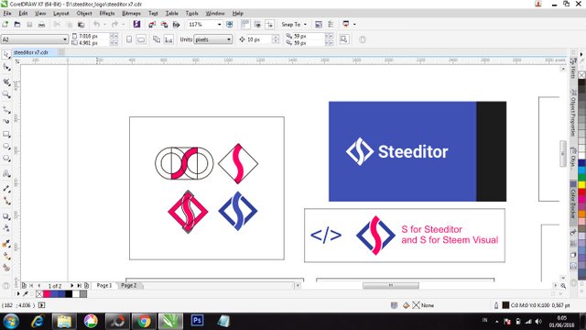This screenshot has height=330, width=586.
Task: Open the Bitmaps menu
Action: click(131, 14)
